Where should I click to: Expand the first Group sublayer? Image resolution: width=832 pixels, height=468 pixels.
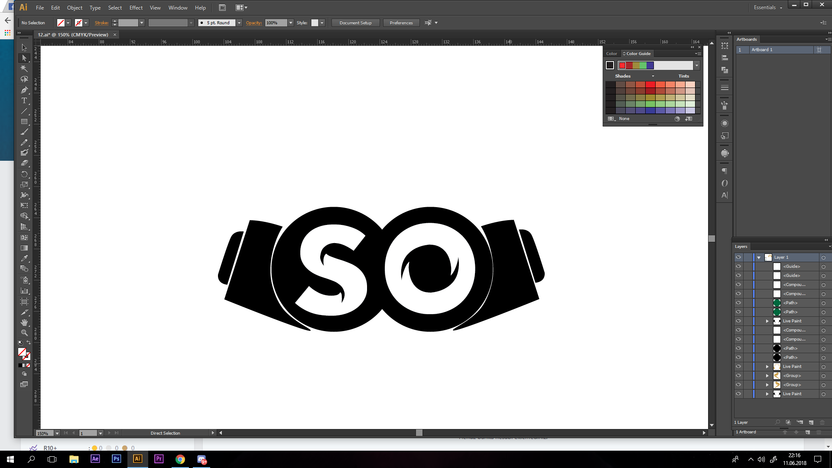coord(767,376)
